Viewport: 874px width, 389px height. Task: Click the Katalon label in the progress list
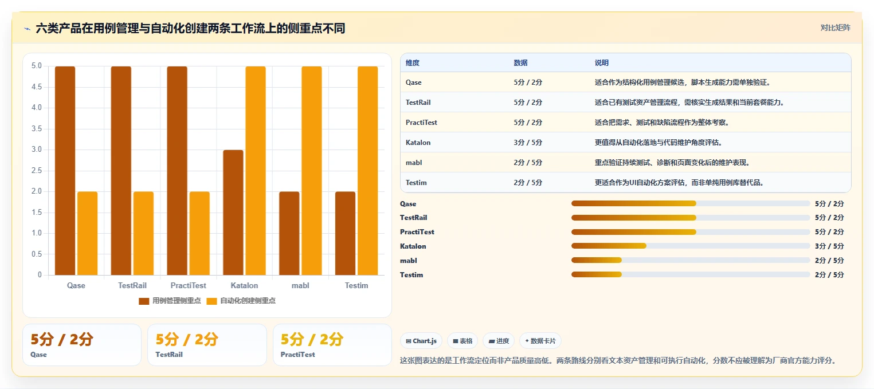(413, 246)
